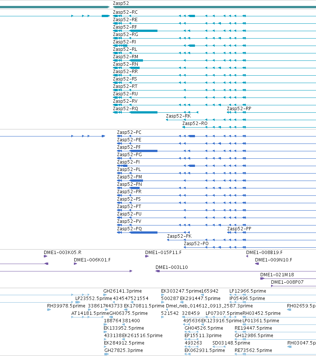The width and height of the screenshot is (316, 356).
Task: Select the Zasp52-PM protein label
Action: pyautogui.click(x=130, y=177)
